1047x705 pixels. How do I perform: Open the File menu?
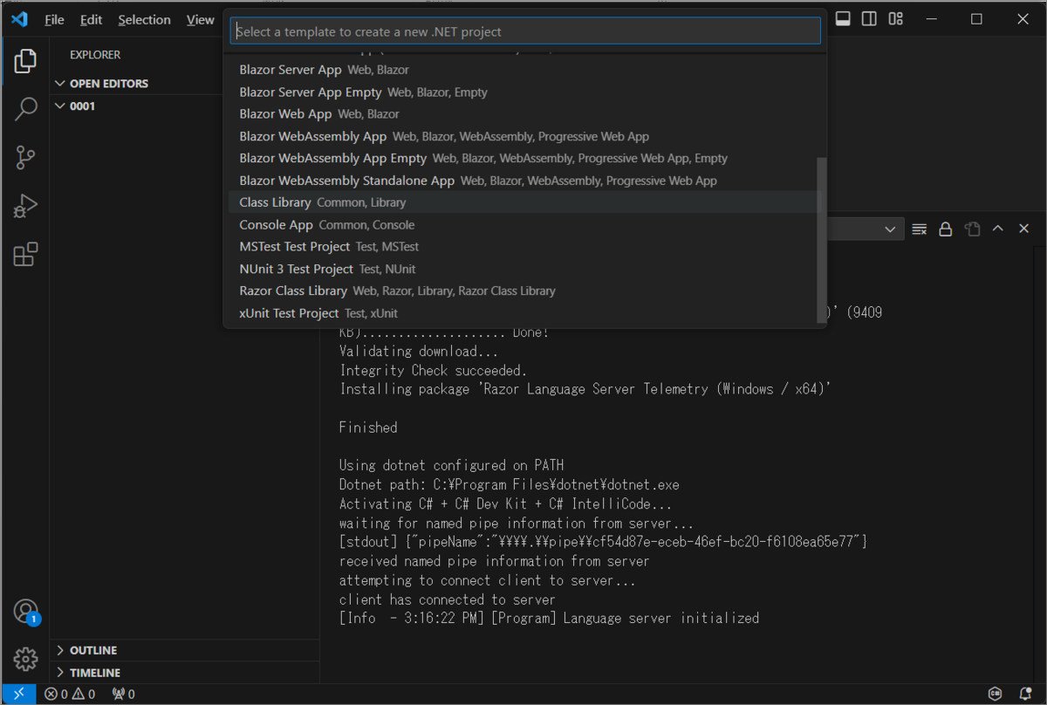tap(54, 19)
